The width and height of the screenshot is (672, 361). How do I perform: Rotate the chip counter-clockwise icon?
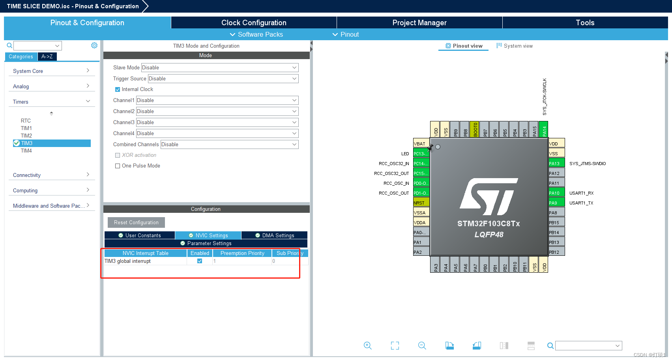[477, 346]
